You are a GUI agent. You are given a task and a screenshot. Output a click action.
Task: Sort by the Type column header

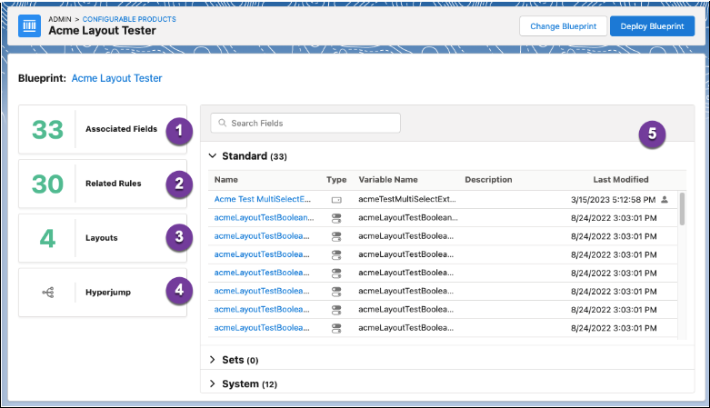click(x=336, y=180)
